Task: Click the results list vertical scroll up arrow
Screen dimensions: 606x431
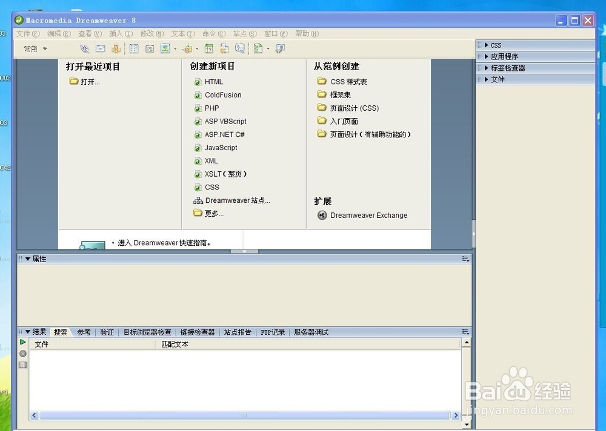Action: 467,343
